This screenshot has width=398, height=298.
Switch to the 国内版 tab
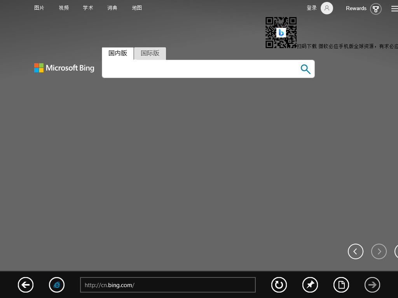coord(118,54)
